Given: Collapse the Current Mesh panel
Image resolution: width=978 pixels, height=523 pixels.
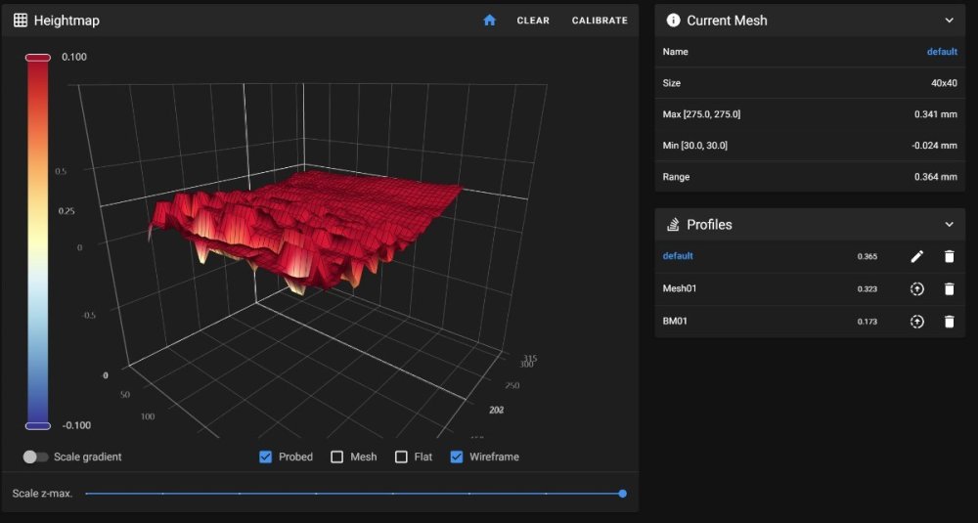Looking at the screenshot, I should (x=950, y=20).
